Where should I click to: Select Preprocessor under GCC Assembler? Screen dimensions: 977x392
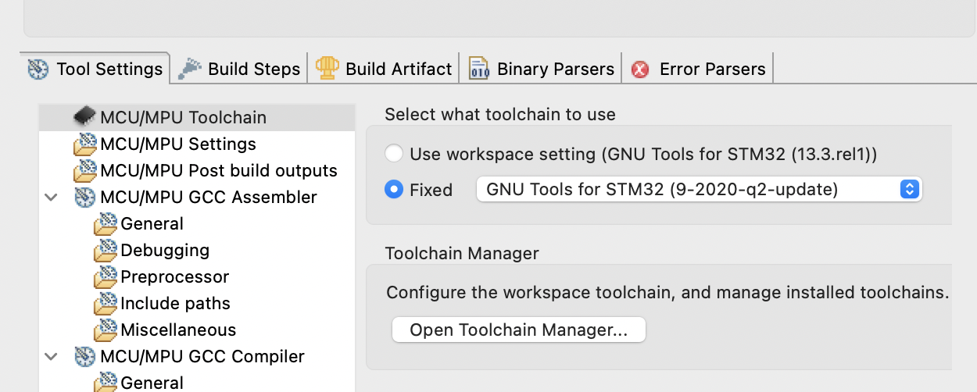click(x=175, y=277)
